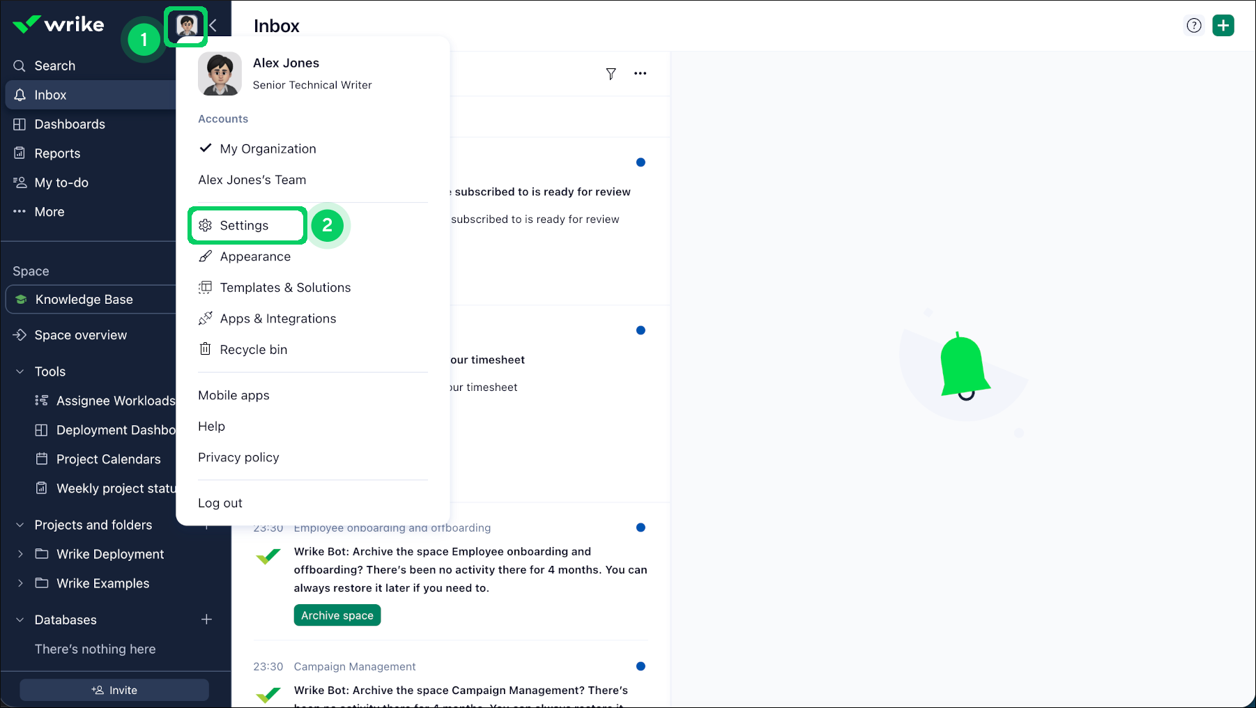Collapse the Databases section
The image size is (1256, 708).
point(19,619)
